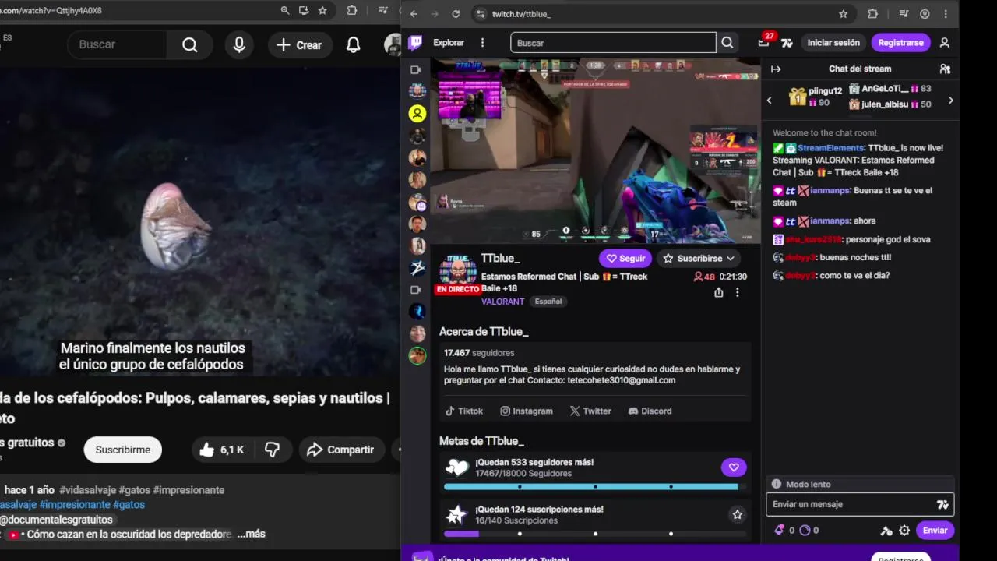Open the three-dot menu next to Explorar
Viewport: 997px width, 561px height.
[x=482, y=43]
